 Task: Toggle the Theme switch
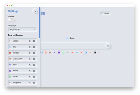tap(12, 20)
